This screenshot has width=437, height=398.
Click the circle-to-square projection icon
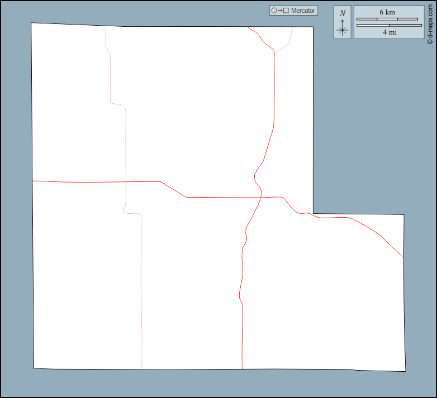(x=279, y=11)
